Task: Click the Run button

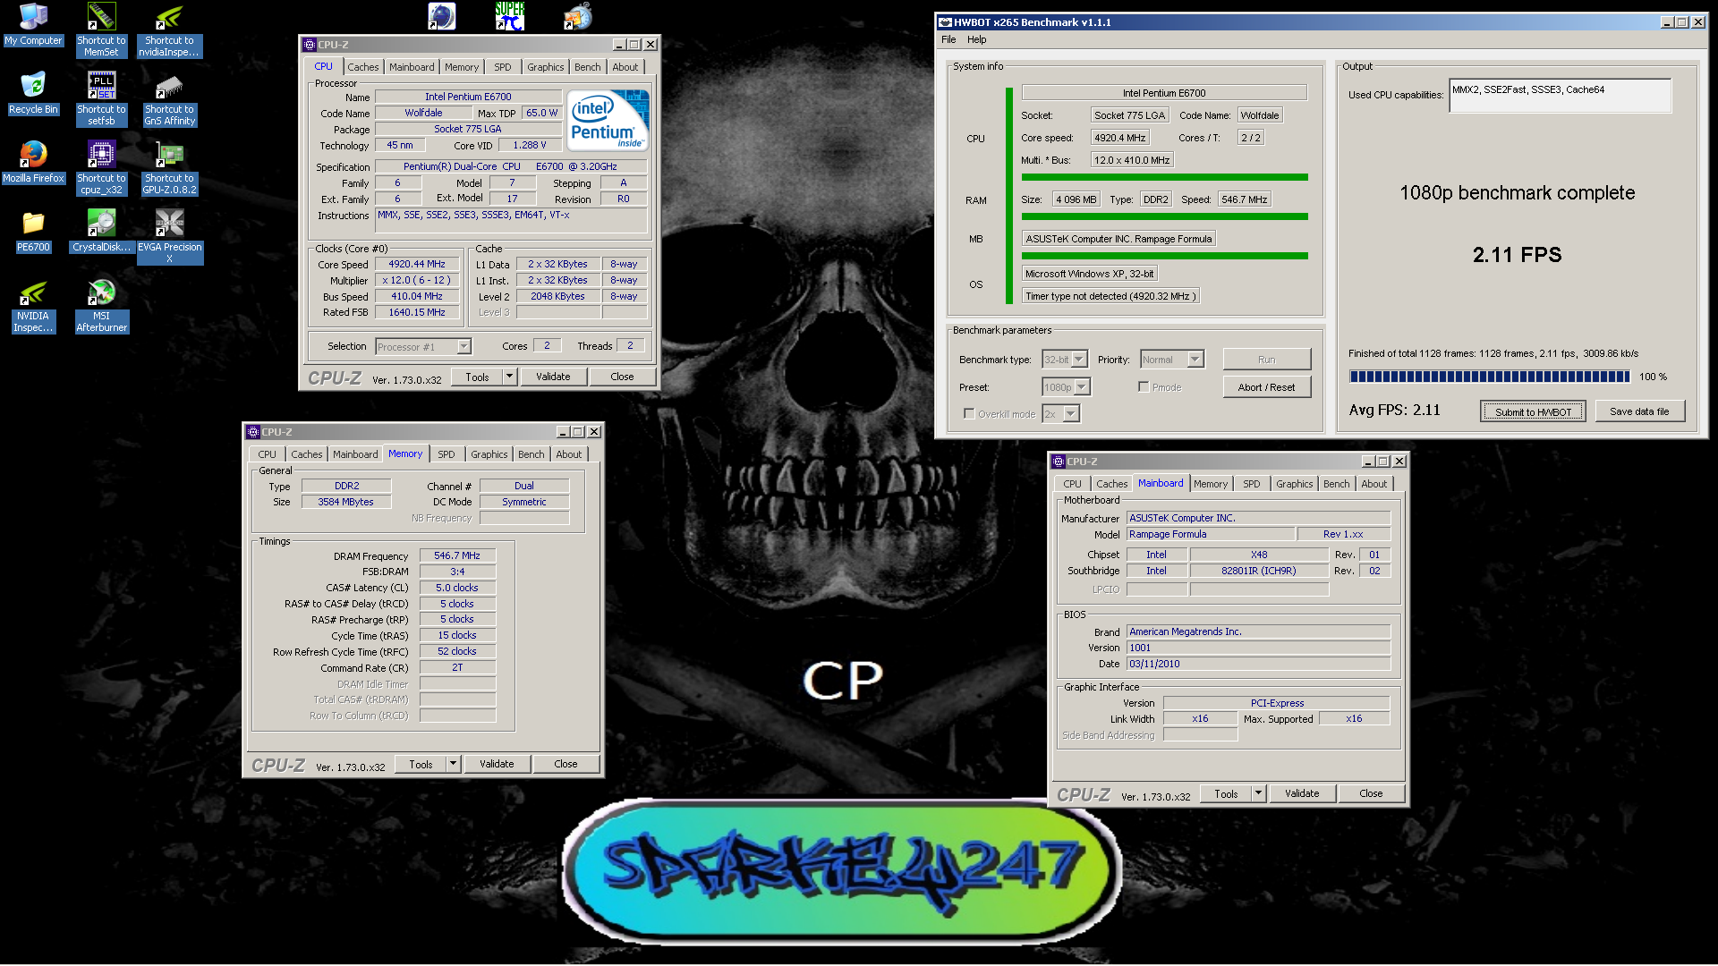Action: [1266, 360]
